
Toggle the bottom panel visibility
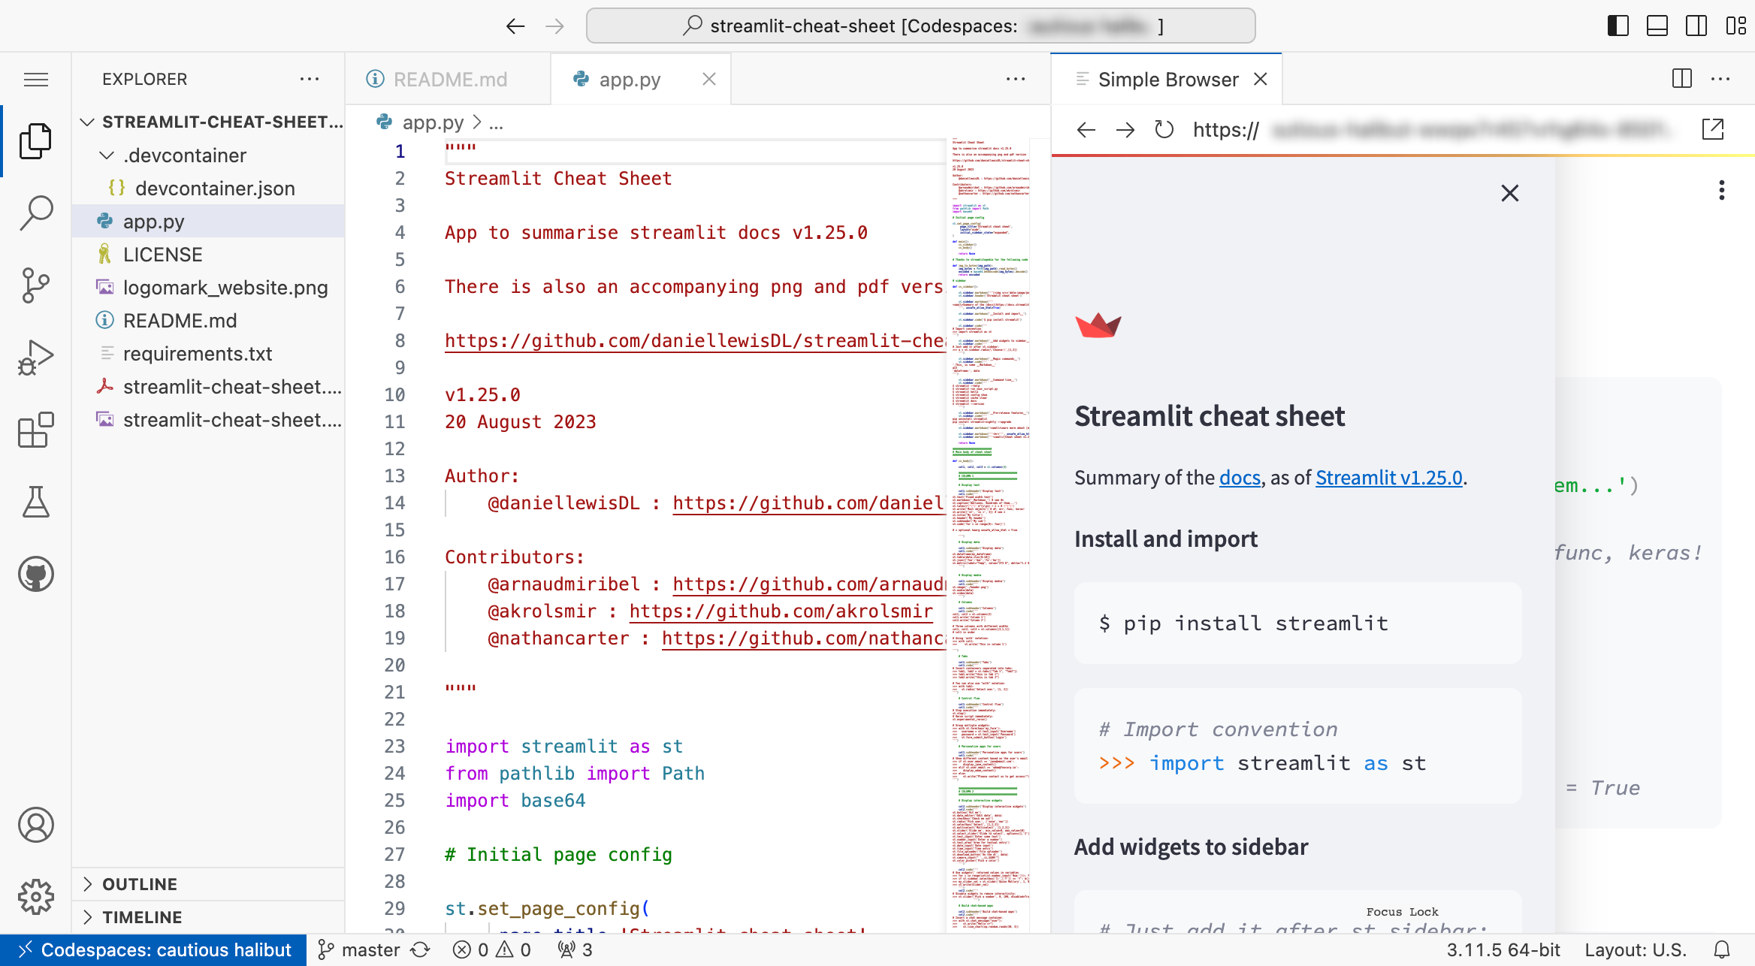[x=1657, y=26]
